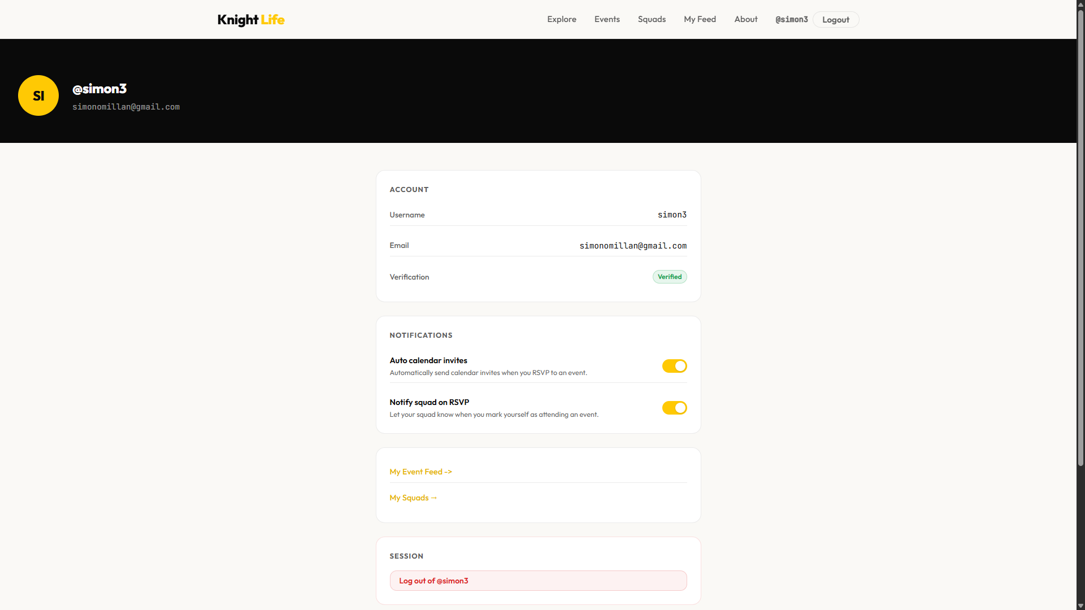Click the account email address value
The width and height of the screenshot is (1085, 610).
pos(633,246)
